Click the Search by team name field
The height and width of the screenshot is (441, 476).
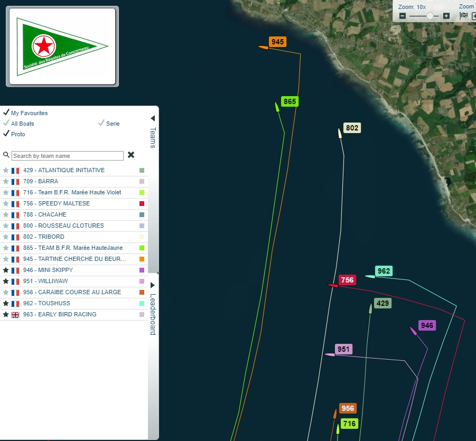pos(68,156)
